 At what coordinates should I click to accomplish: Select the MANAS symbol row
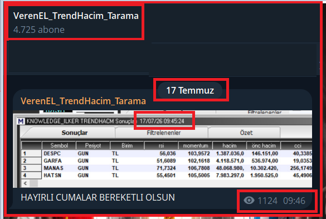point(166,168)
